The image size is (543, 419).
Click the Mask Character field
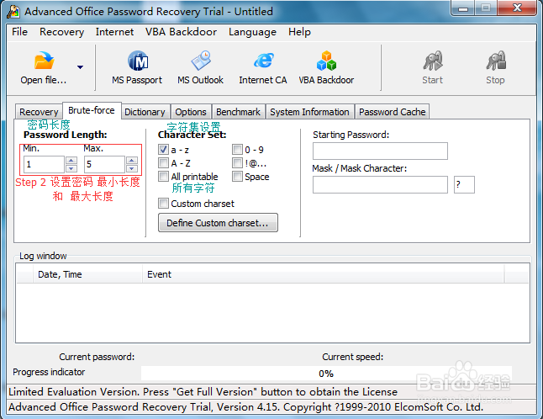(464, 185)
